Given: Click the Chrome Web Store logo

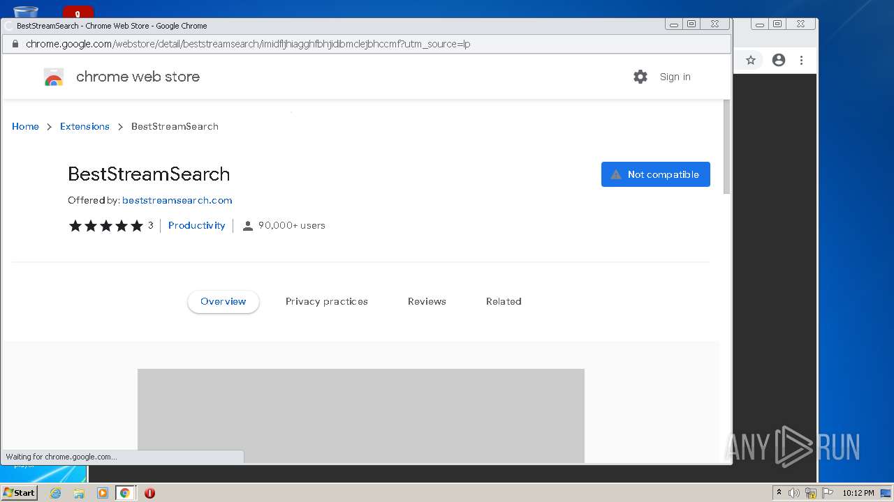Looking at the screenshot, I should [54, 77].
